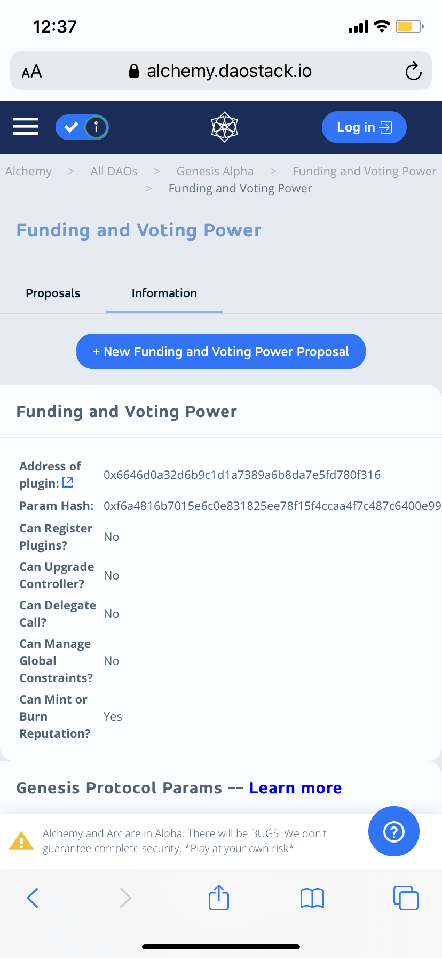Toggle the blue checkmark info switch
442x958 pixels.
click(x=82, y=127)
